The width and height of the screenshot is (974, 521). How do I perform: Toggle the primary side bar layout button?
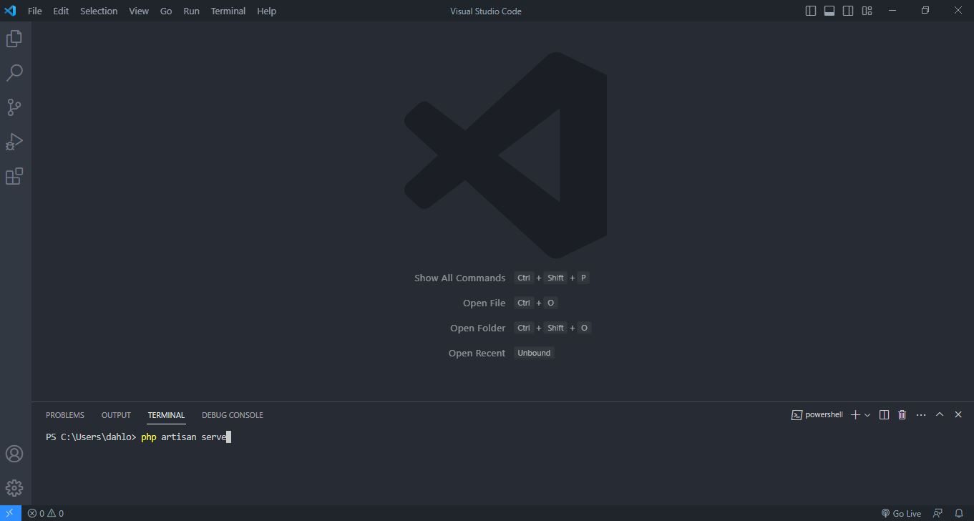pos(811,11)
